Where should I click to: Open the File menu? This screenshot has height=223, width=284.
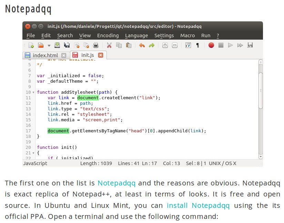point(31,36)
